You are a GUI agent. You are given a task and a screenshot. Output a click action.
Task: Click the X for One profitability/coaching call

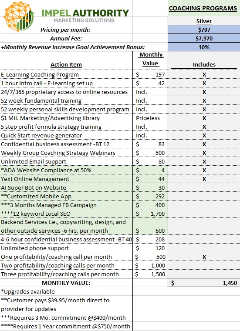coord(204,257)
